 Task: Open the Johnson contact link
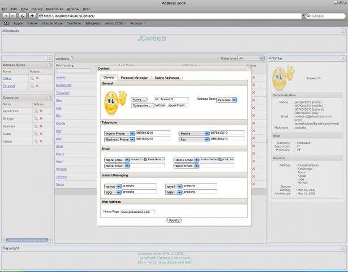62,177
